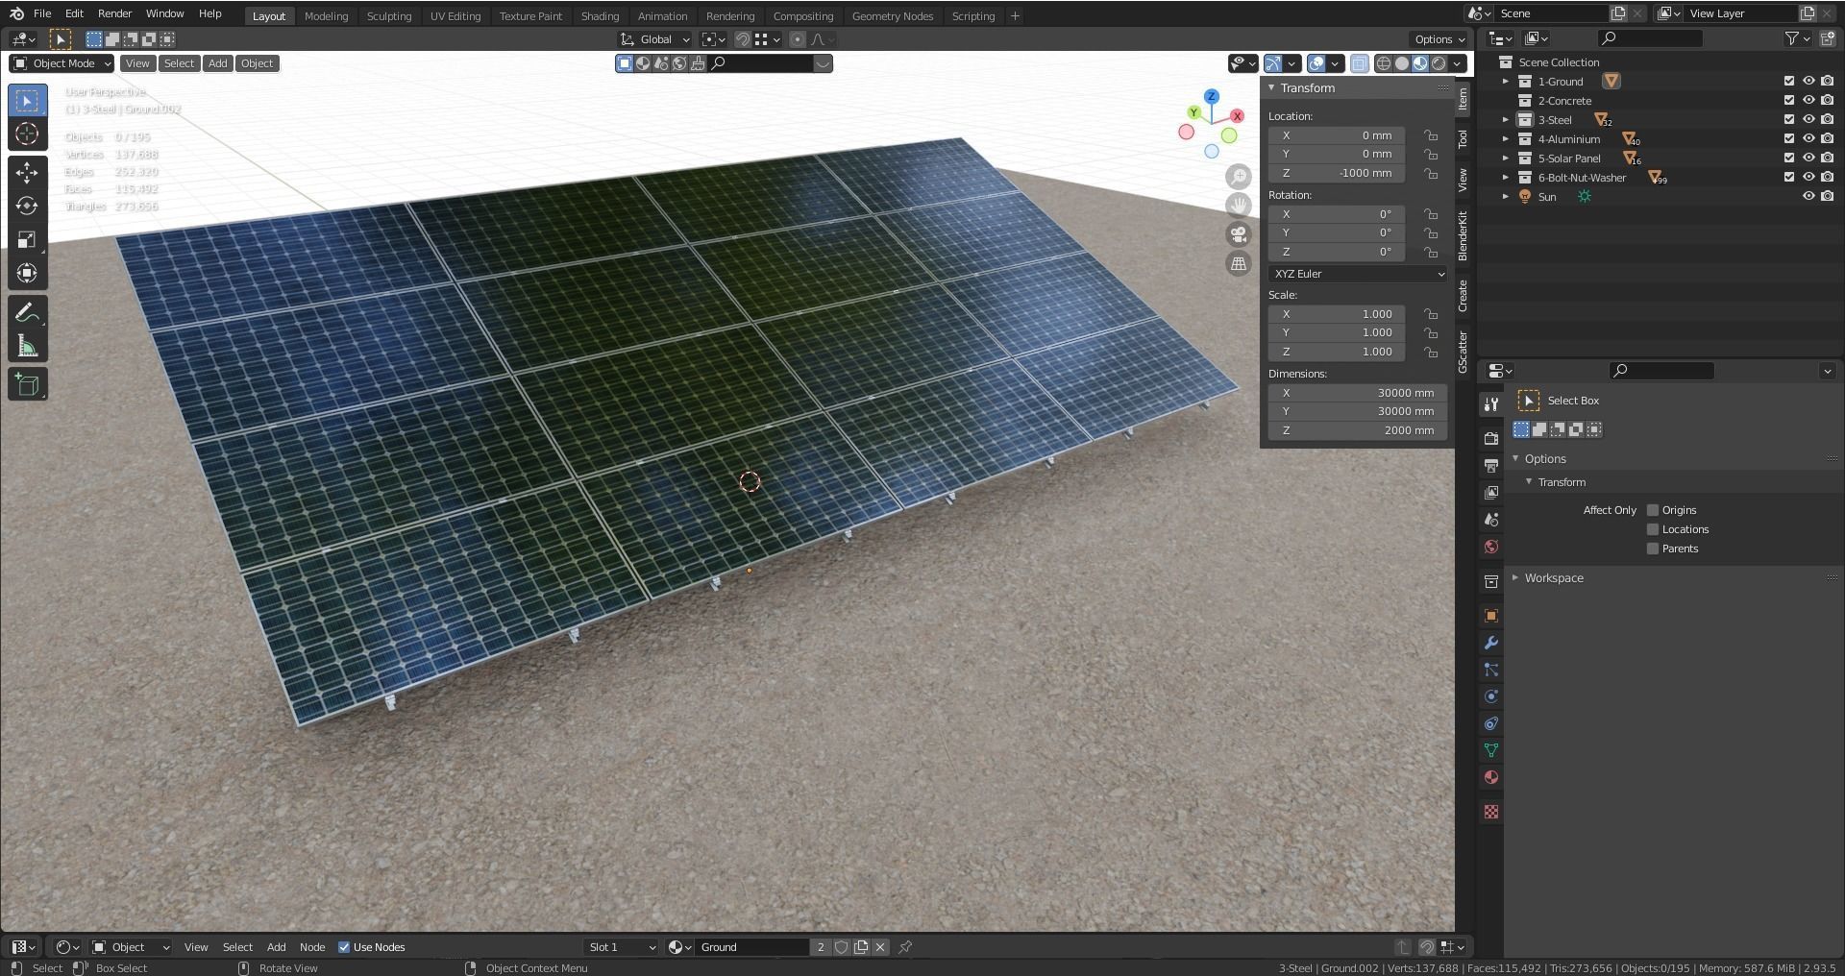Click the Blender logo menu icon
Image resolution: width=1845 pixels, height=976 pixels.
16,13
